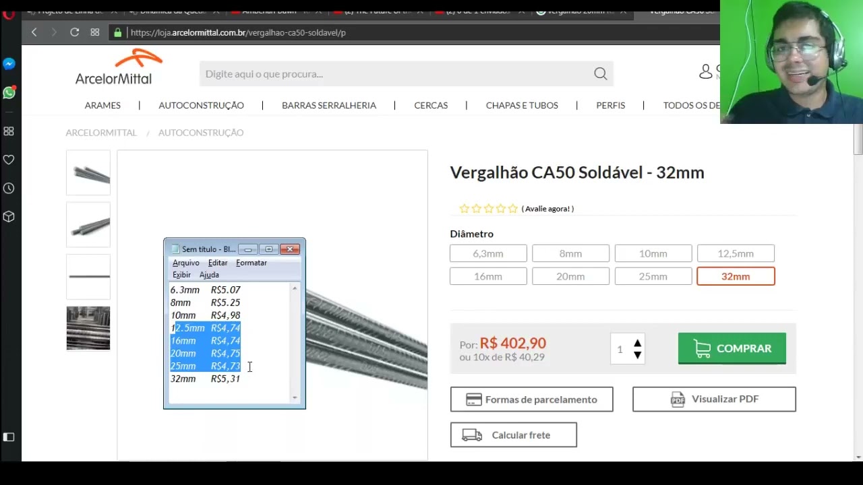Toggle the sidebar panel setup icon
Screen dimensions: 863x485
pyautogui.click(x=9, y=437)
